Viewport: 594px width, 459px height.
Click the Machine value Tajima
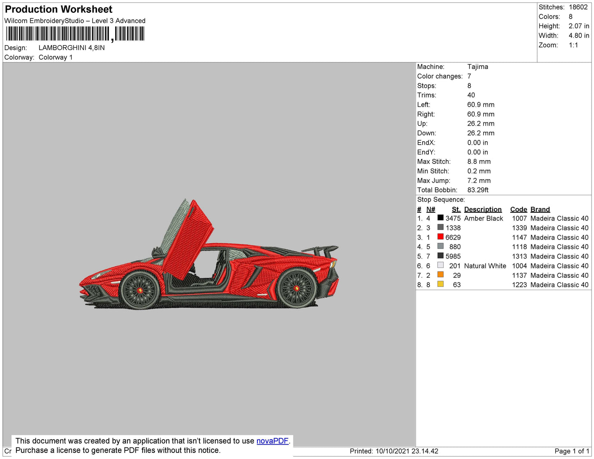tap(478, 67)
